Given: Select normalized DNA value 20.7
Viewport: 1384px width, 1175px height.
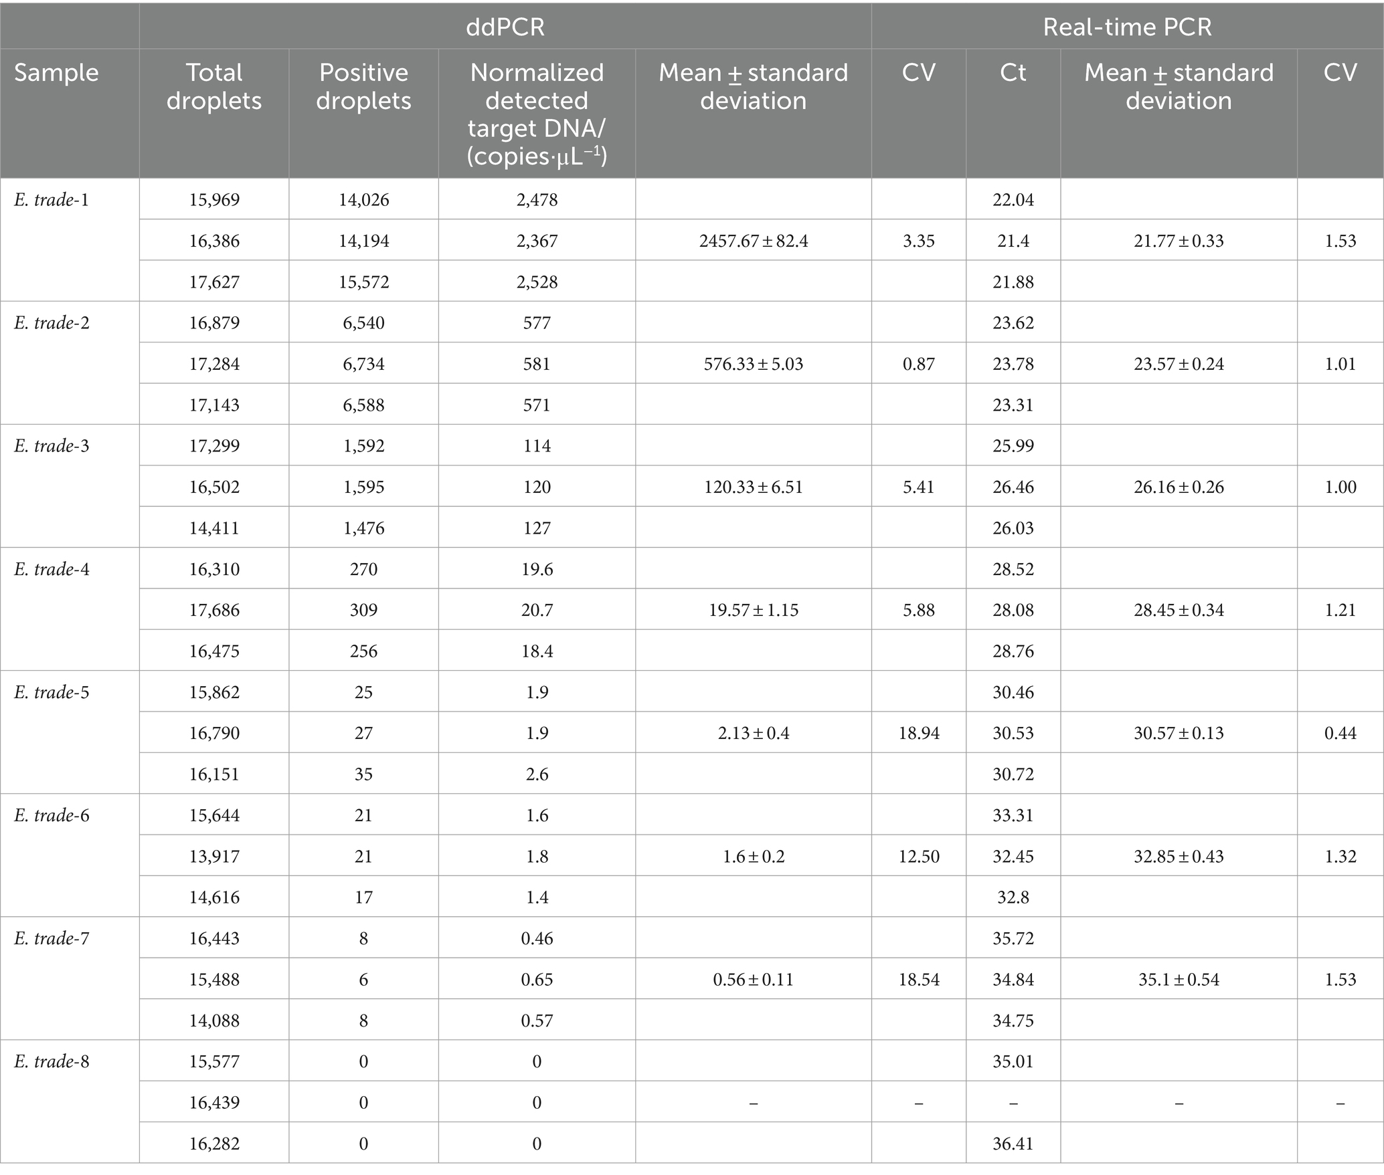Looking at the screenshot, I should point(537,610).
